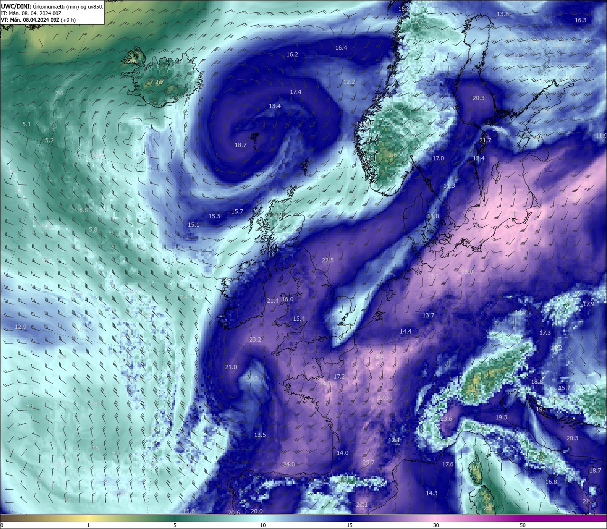Viewport: 607px width, 529px height.
Task: Click the 17.3 value on the map
Action: point(545,333)
